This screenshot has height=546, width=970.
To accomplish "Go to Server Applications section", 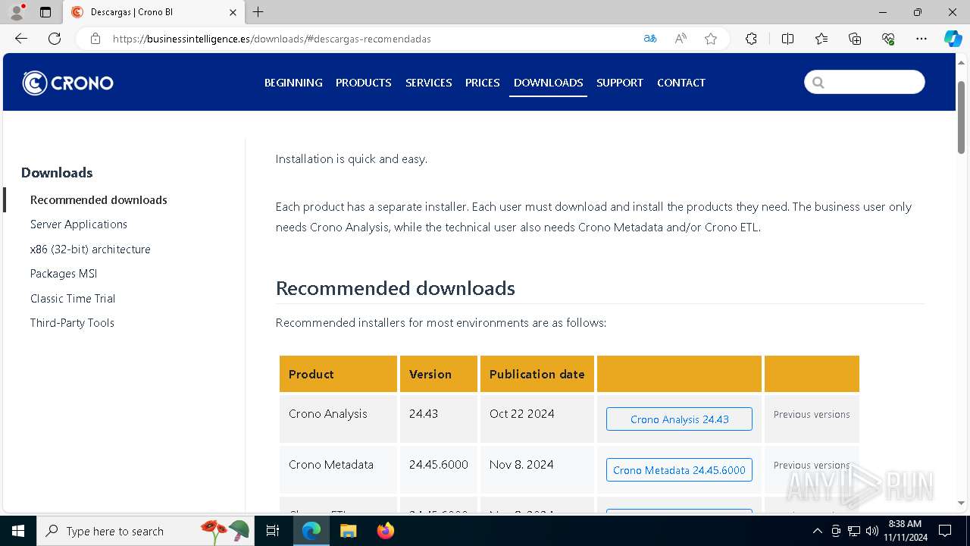I will click(79, 224).
